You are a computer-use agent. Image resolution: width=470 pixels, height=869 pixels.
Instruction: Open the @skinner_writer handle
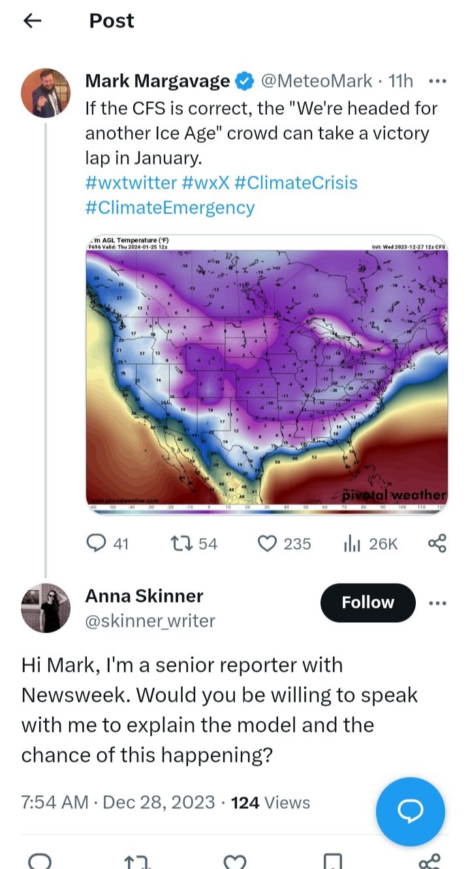[x=150, y=621]
